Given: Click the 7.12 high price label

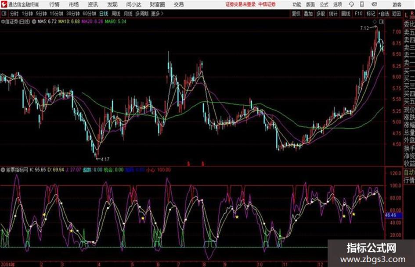Looking at the screenshot, I should [x=364, y=28].
